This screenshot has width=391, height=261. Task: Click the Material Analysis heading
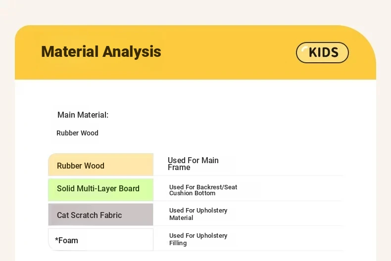click(101, 51)
